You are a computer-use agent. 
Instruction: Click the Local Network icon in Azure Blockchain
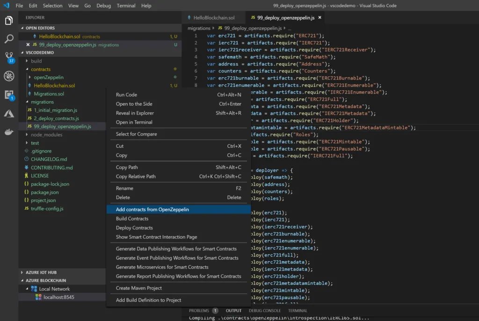(34, 289)
